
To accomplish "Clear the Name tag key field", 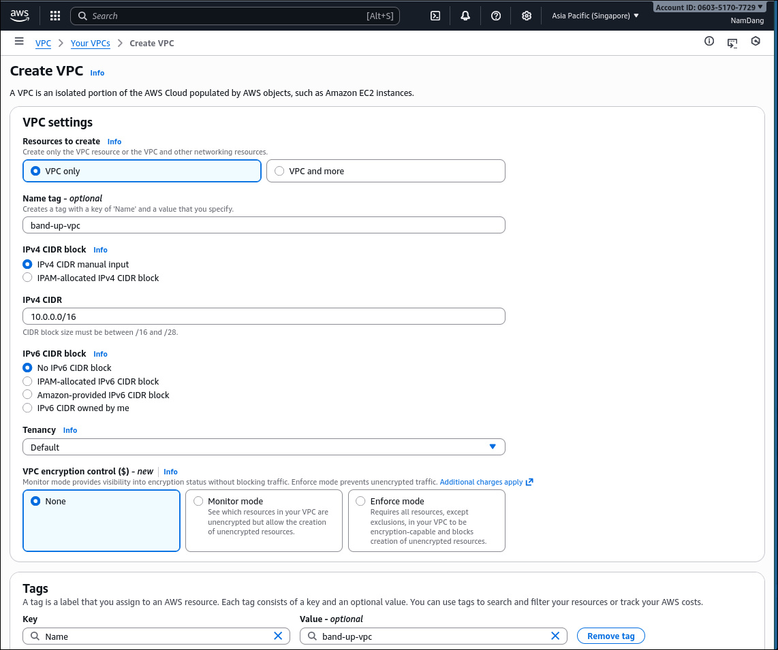I will point(278,636).
